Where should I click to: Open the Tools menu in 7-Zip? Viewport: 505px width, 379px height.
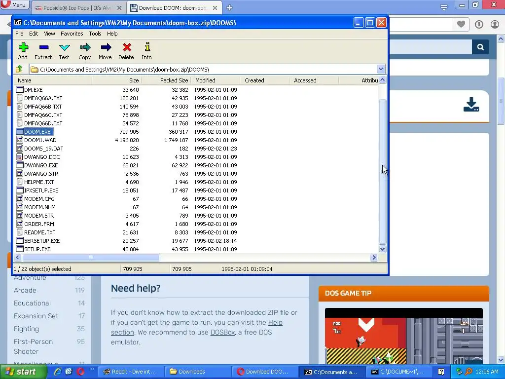point(95,34)
